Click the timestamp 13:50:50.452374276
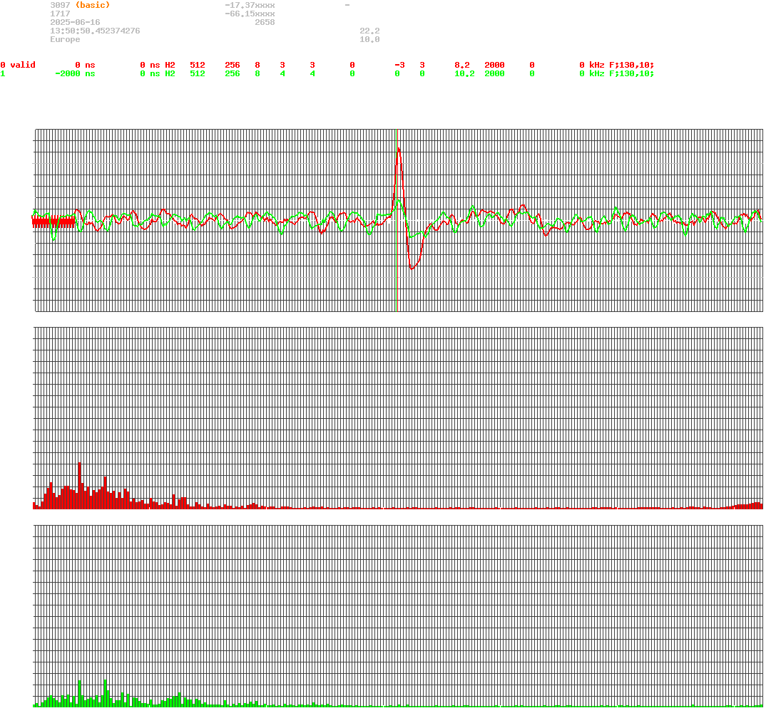 (95, 31)
